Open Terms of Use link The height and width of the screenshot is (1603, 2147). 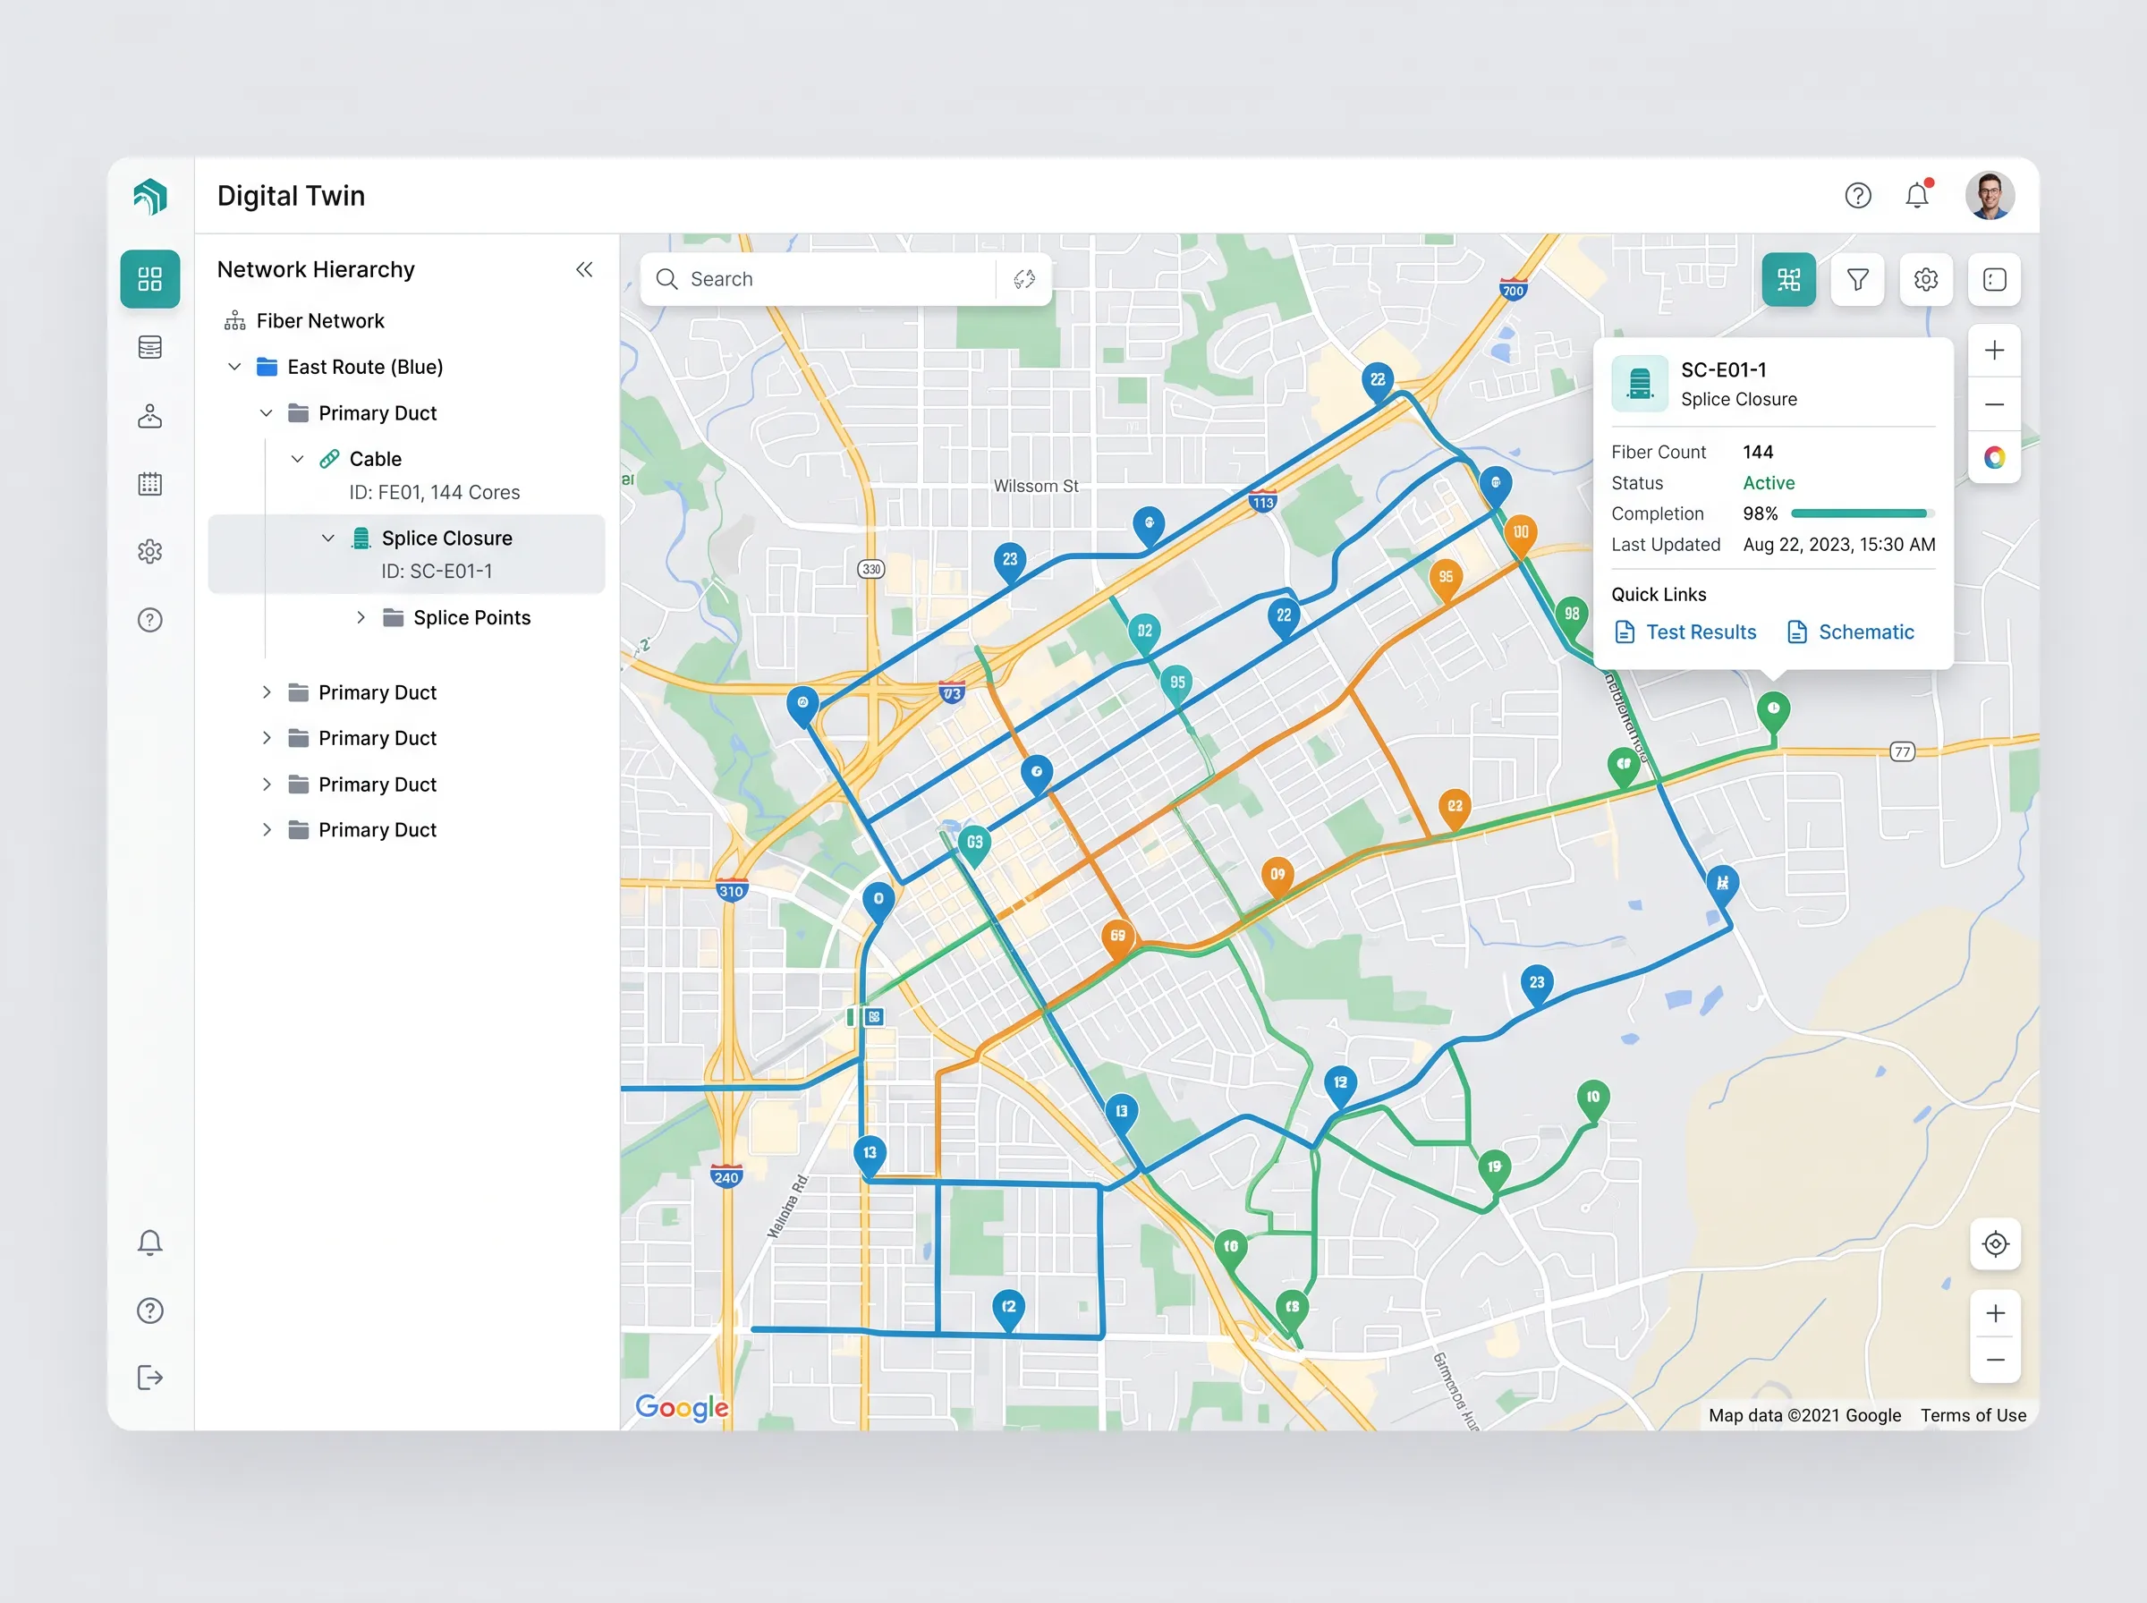(x=1973, y=1416)
